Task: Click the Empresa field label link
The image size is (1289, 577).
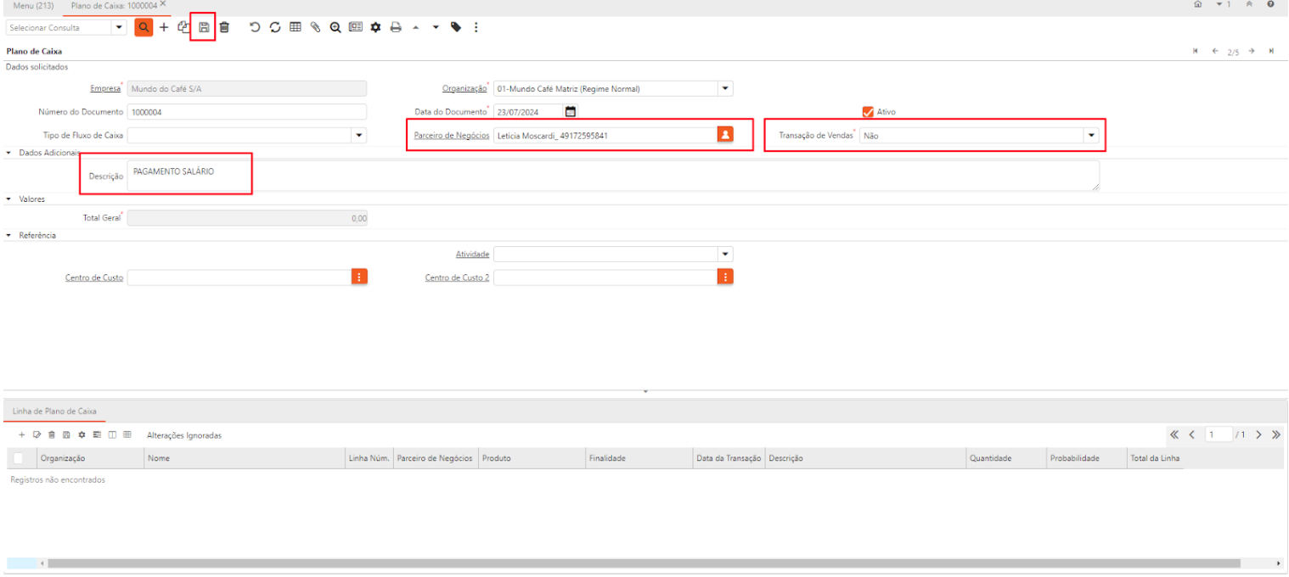Action: 104,88
